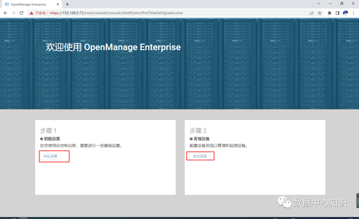Click the 初始设置 button
This screenshot has height=219, width=359.
[51, 156]
